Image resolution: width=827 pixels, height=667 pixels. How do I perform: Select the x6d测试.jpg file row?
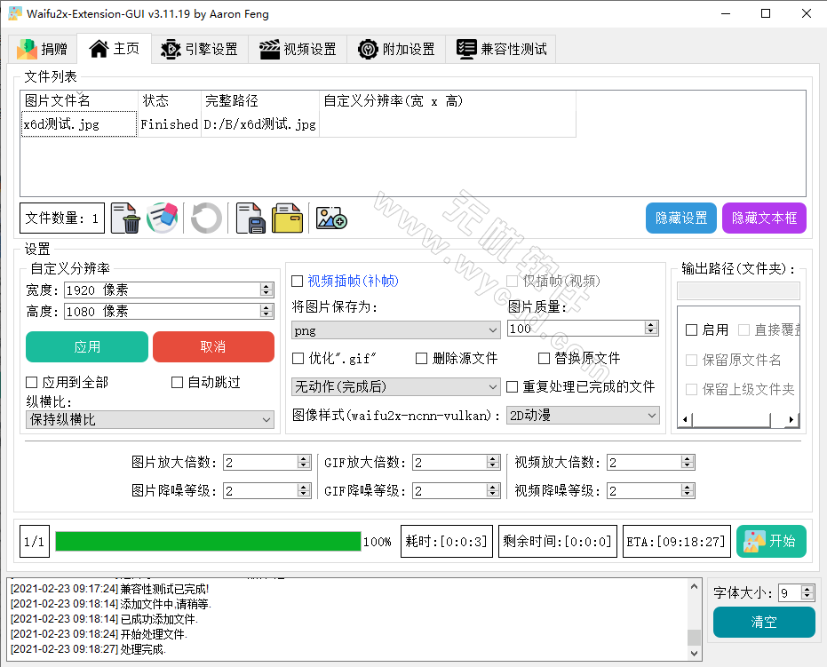(x=78, y=124)
